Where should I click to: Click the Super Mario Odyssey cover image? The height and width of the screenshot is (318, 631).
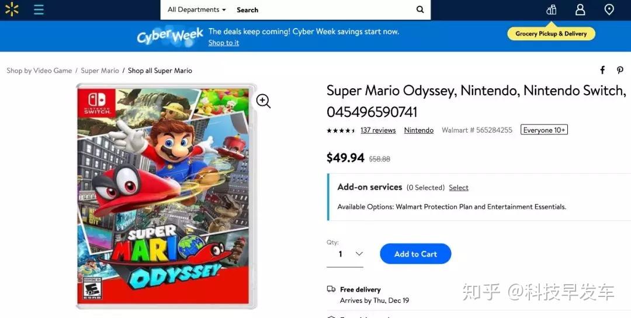pos(166,196)
